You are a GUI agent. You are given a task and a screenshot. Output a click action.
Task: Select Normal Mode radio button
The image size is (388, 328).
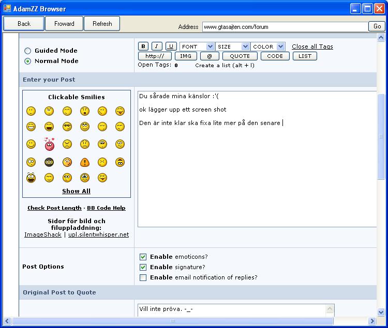click(x=28, y=61)
